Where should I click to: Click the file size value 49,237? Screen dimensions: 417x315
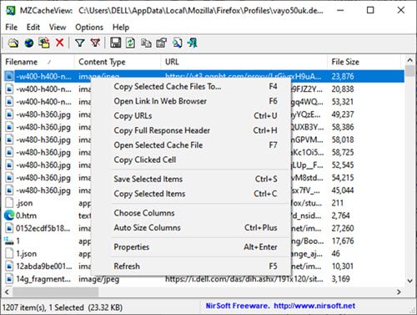click(343, 114)
